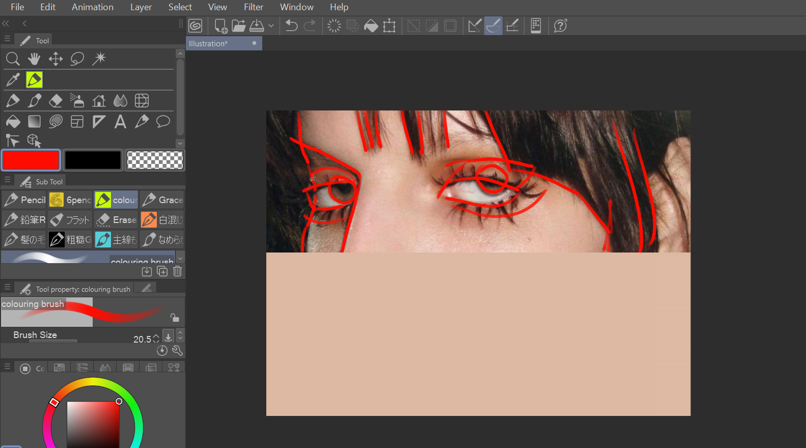Pick the Fill bucket tool
The height and width of the screenshot is (448, 806).
point(13,122)
